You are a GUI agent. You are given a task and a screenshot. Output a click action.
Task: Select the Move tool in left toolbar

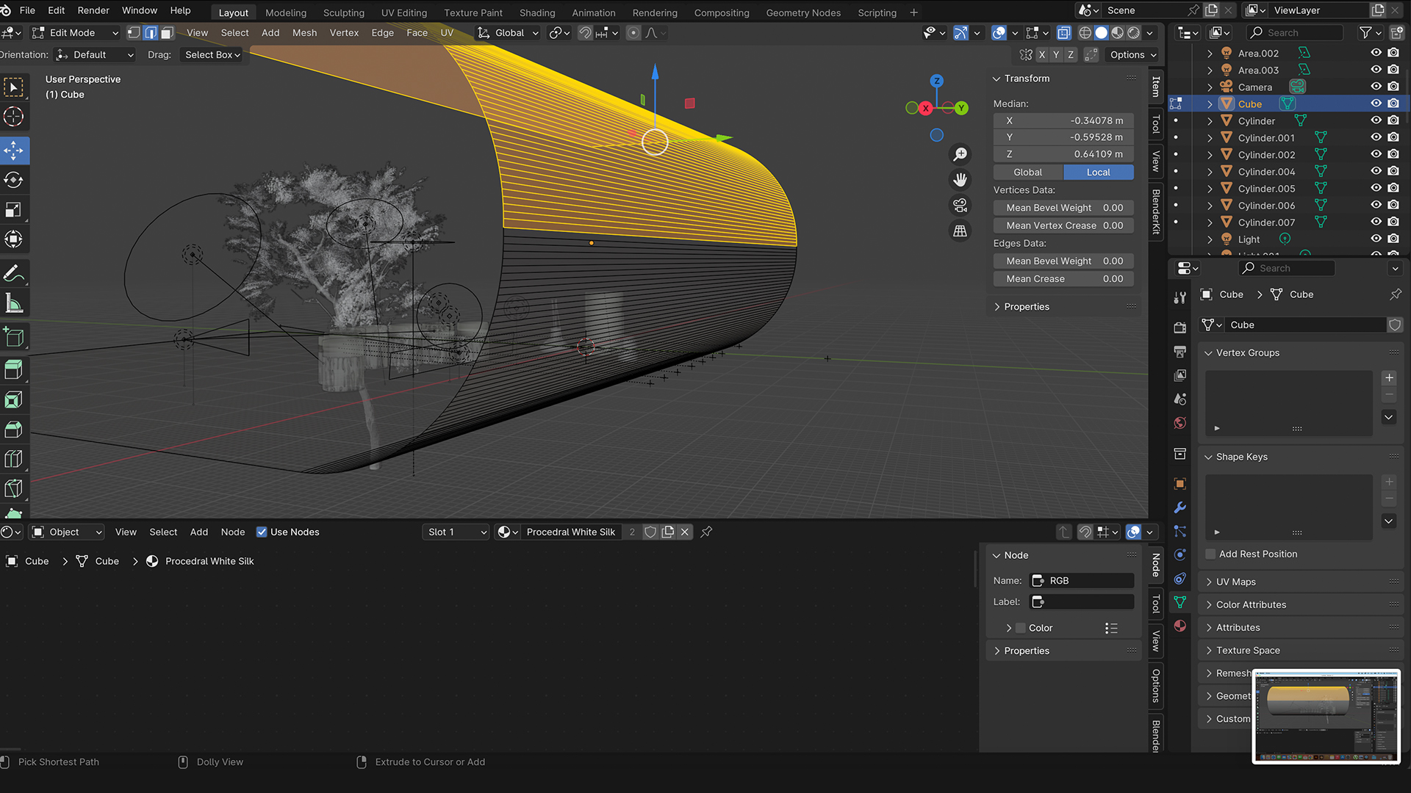14,151
